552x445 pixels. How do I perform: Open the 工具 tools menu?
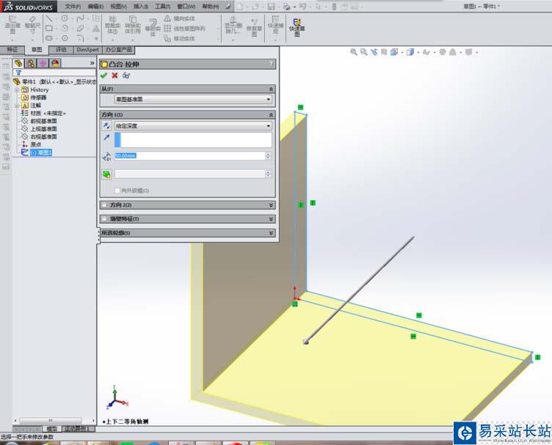pos(163,7)
